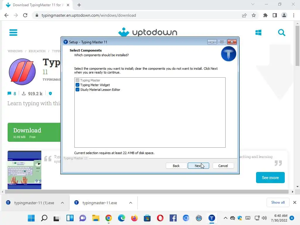Image resolution: width=300 pixels, height=225 pixels.
Task: Go back in Chrome browser
Action: coord(6,15)
